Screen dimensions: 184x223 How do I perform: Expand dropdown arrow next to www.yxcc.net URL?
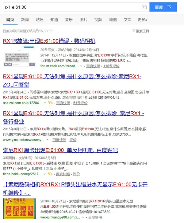[x=47, y=140]
